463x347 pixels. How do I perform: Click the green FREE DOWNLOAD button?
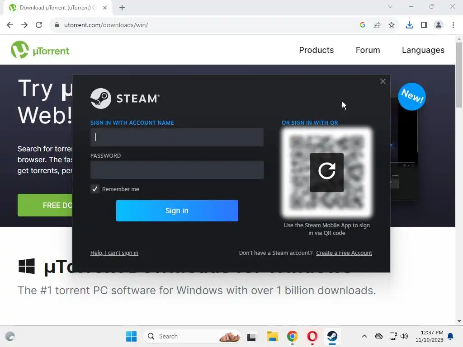click(45, 205)
